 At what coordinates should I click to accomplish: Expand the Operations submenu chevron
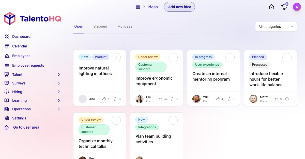tap(59, 109)
